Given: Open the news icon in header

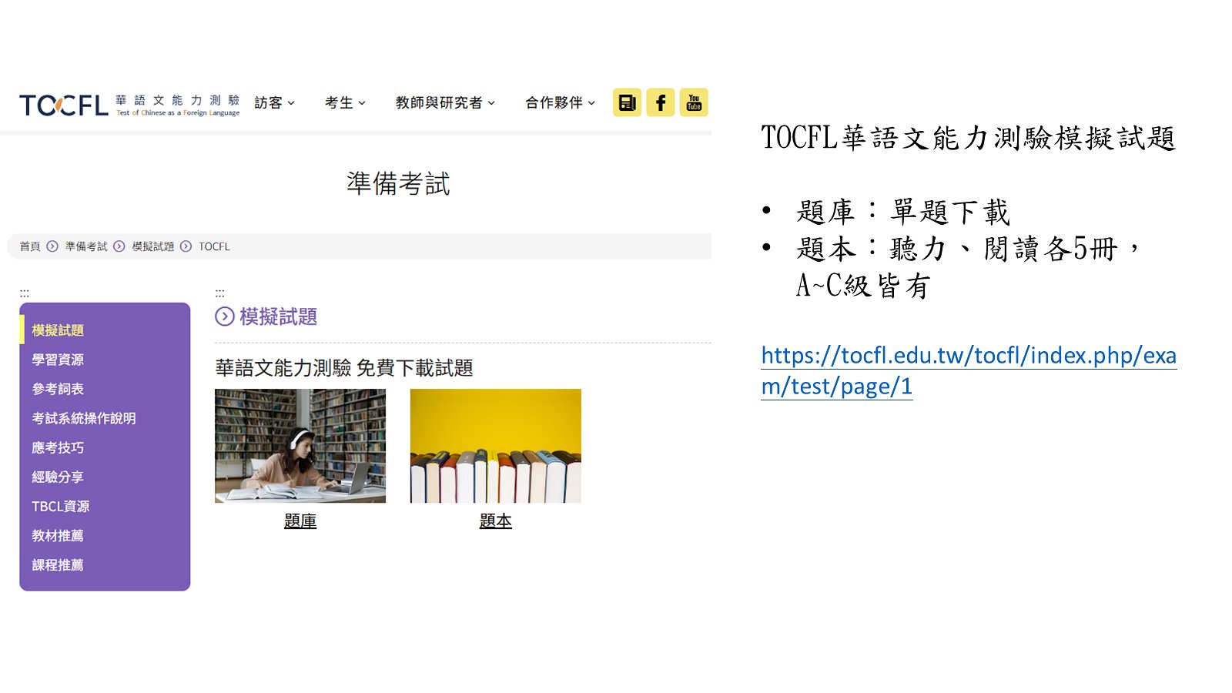Looking at the screenshot, I should click(x=627, y=102).
